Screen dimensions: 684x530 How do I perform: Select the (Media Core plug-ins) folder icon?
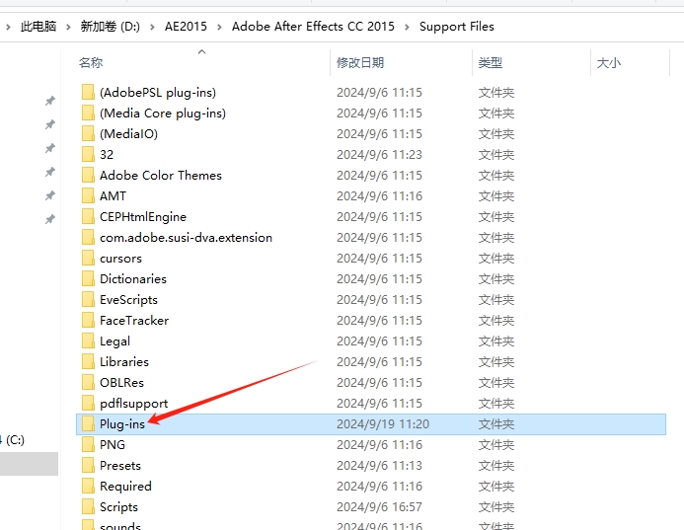pyautogui.click(x=88, y=113)
